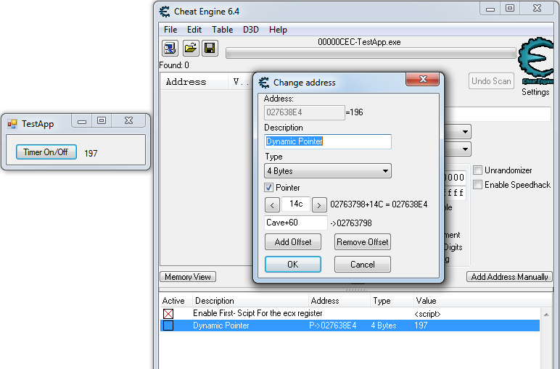Image resolution: width=560 pixels, height=369 pixels.
Task: Click the 00000CEC-TestApp.exe process label
Action: click(x=359, y=42)
